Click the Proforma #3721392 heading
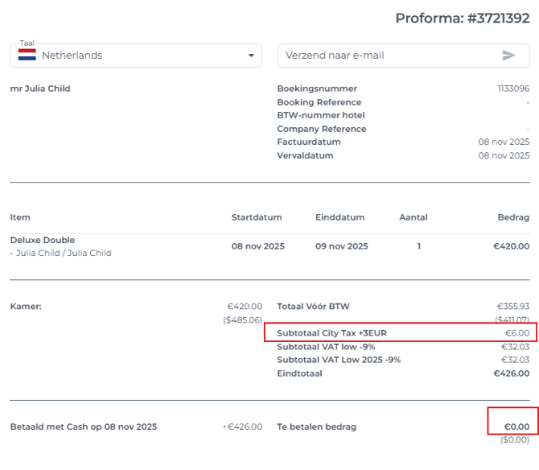Image resolution: width=539 pixels, height=470 pixels. pos(462,19)
